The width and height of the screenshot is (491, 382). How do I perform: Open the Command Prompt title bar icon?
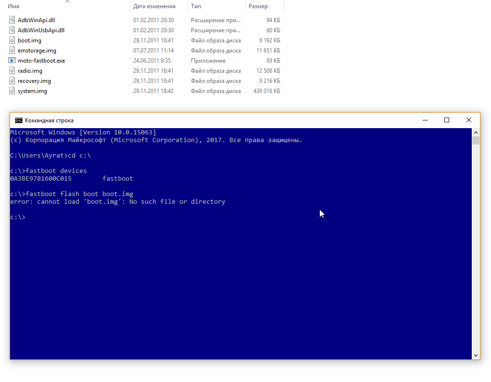(x=19, y=120)
